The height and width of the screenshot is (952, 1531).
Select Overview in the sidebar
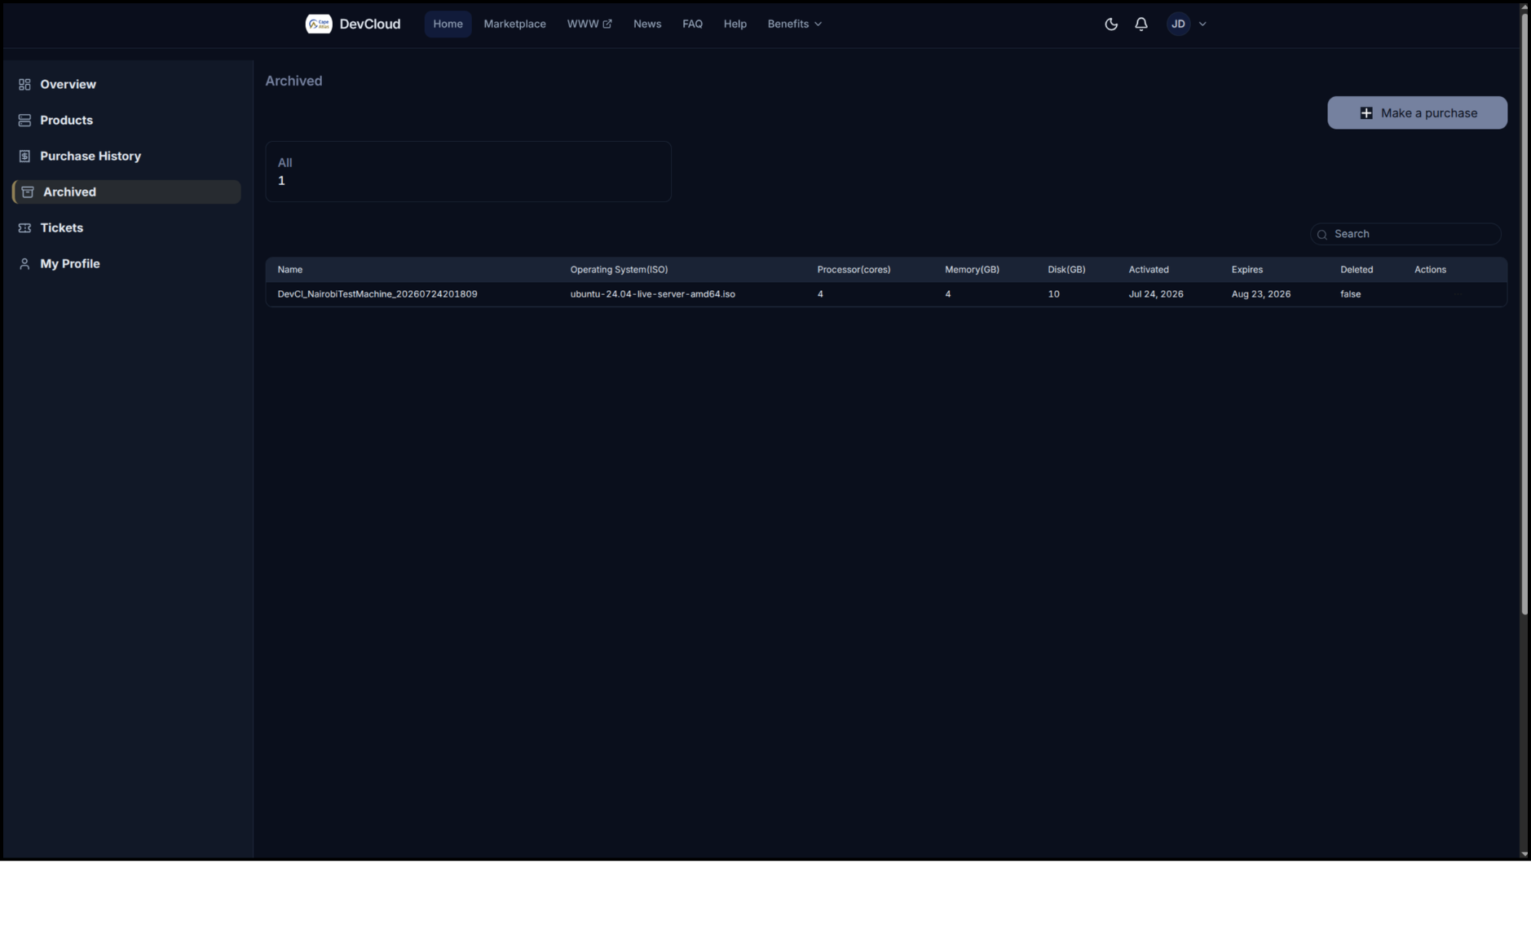[126, 84]
